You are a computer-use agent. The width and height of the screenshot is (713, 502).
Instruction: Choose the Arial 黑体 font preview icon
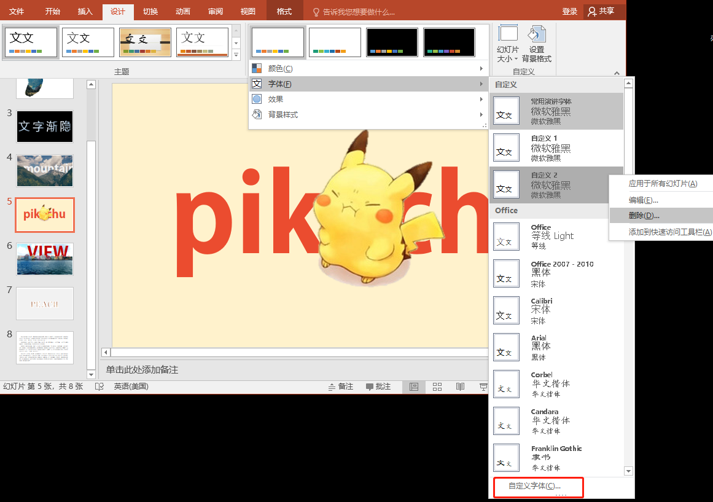506,347
